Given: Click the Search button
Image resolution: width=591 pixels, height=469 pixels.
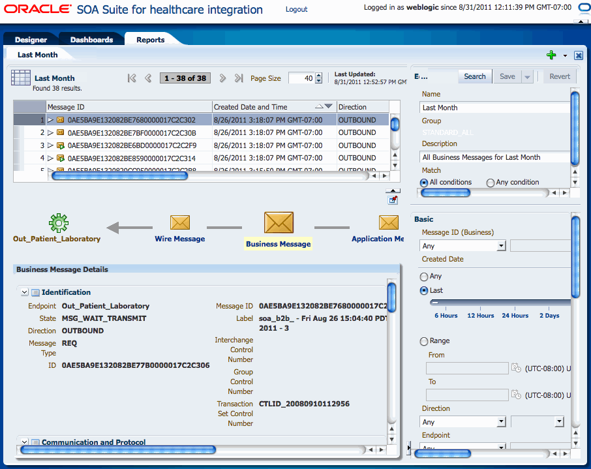Looking at the screenshot, I should click(x=474, y=76).
